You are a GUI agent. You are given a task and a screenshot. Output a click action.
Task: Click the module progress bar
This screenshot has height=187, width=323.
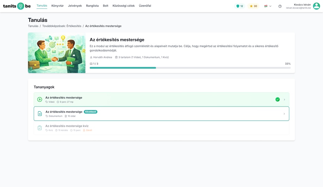pos(190,68)
